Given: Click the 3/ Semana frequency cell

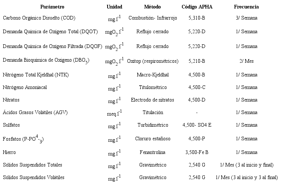Looking at the screenshot, I should [x=246, y=18].
